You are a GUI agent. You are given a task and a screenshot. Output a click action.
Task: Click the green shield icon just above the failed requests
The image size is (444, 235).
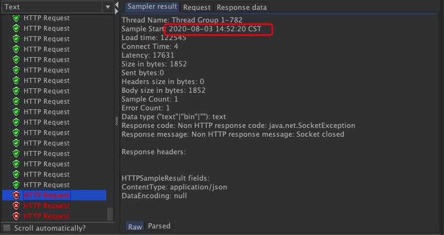(16, 185)
